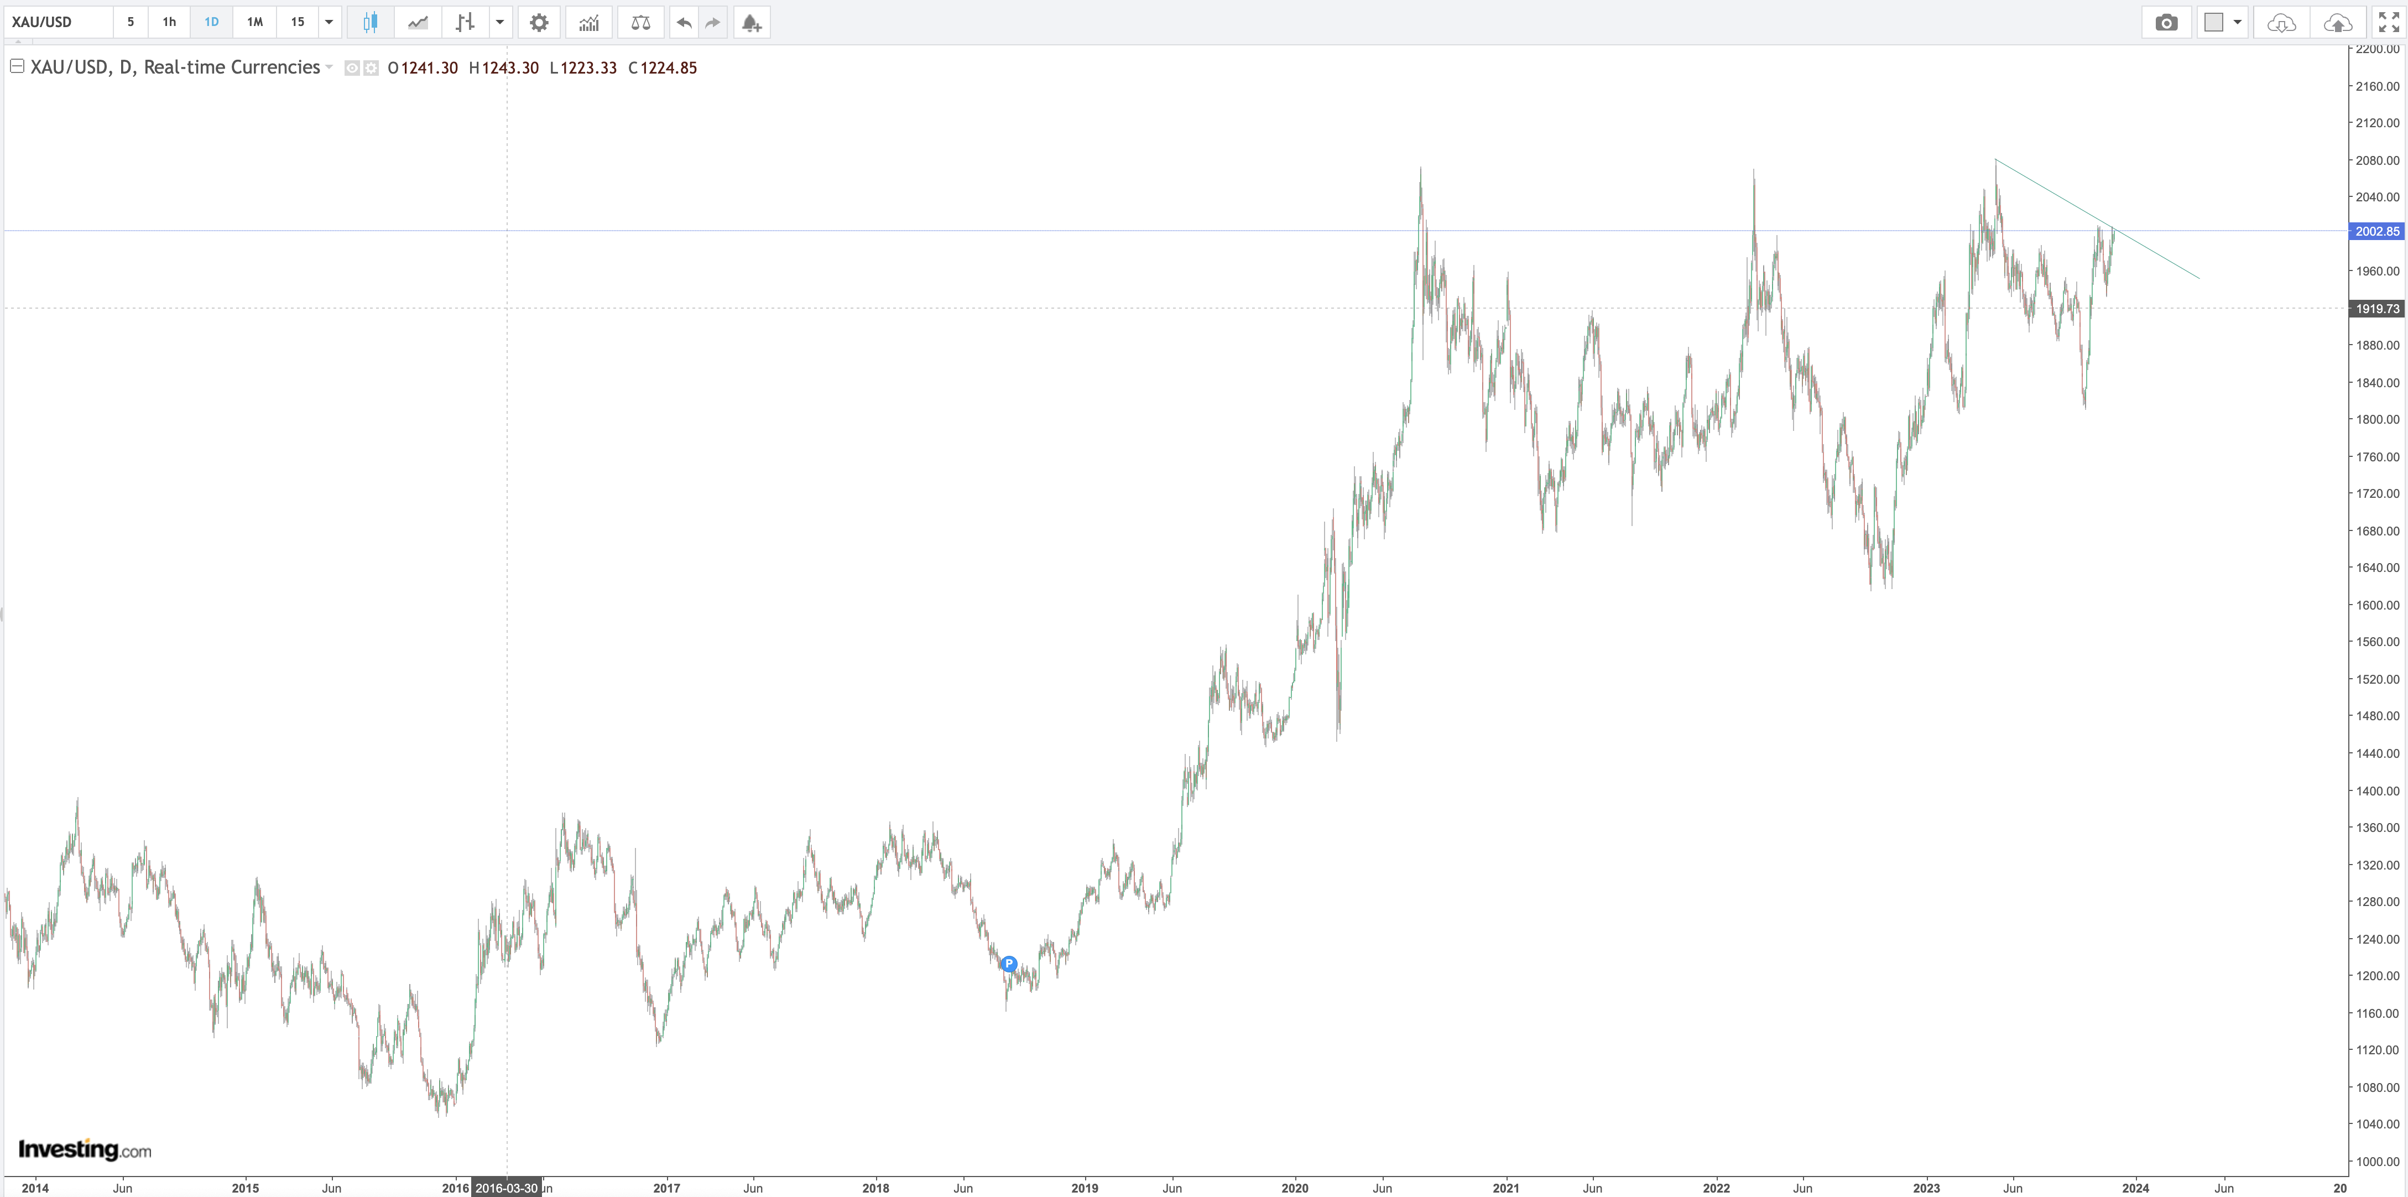Open the indicators menu icon
This screenshot has height=1197, width=2408.
coord(589,23)
